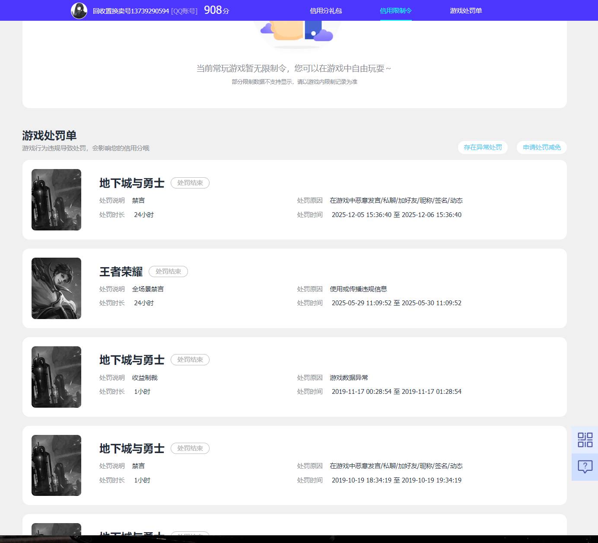This screenshot has height=543, width=598.
Task: Open the QR code side widget
Action: coord(585,440)
